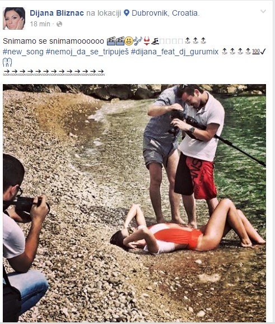This screenshot has width=275, height=324.
Task: Click the row of SOON arrow emojis
Action: [x=54, y=72]
